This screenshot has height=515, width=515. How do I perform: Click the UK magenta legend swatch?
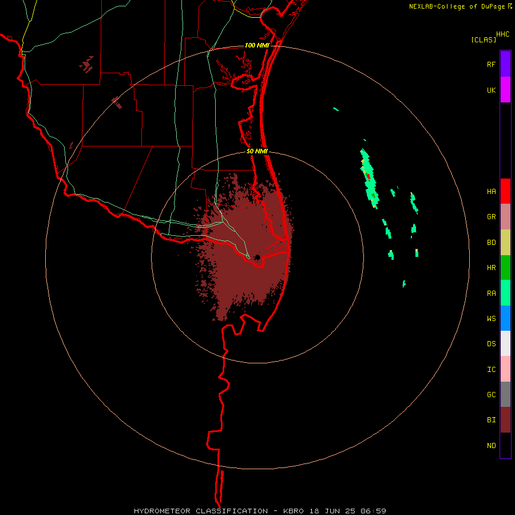pyautogui.click(x=505, y=90)
